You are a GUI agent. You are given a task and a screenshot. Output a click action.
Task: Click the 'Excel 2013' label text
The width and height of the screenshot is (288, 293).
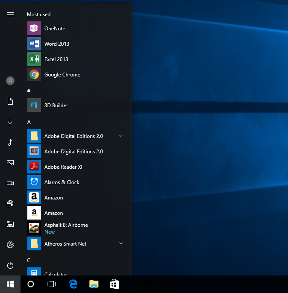tap(56, 59)
